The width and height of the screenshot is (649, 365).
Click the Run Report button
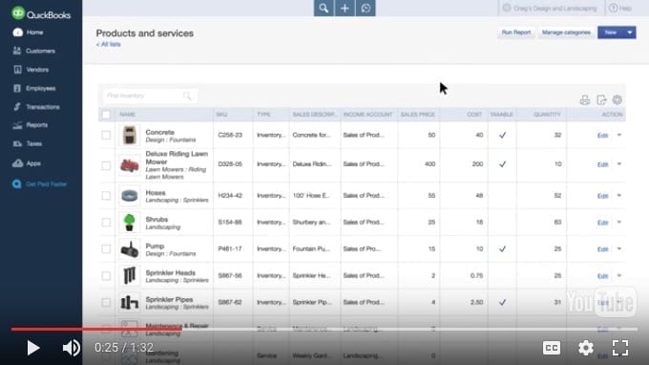515,32
